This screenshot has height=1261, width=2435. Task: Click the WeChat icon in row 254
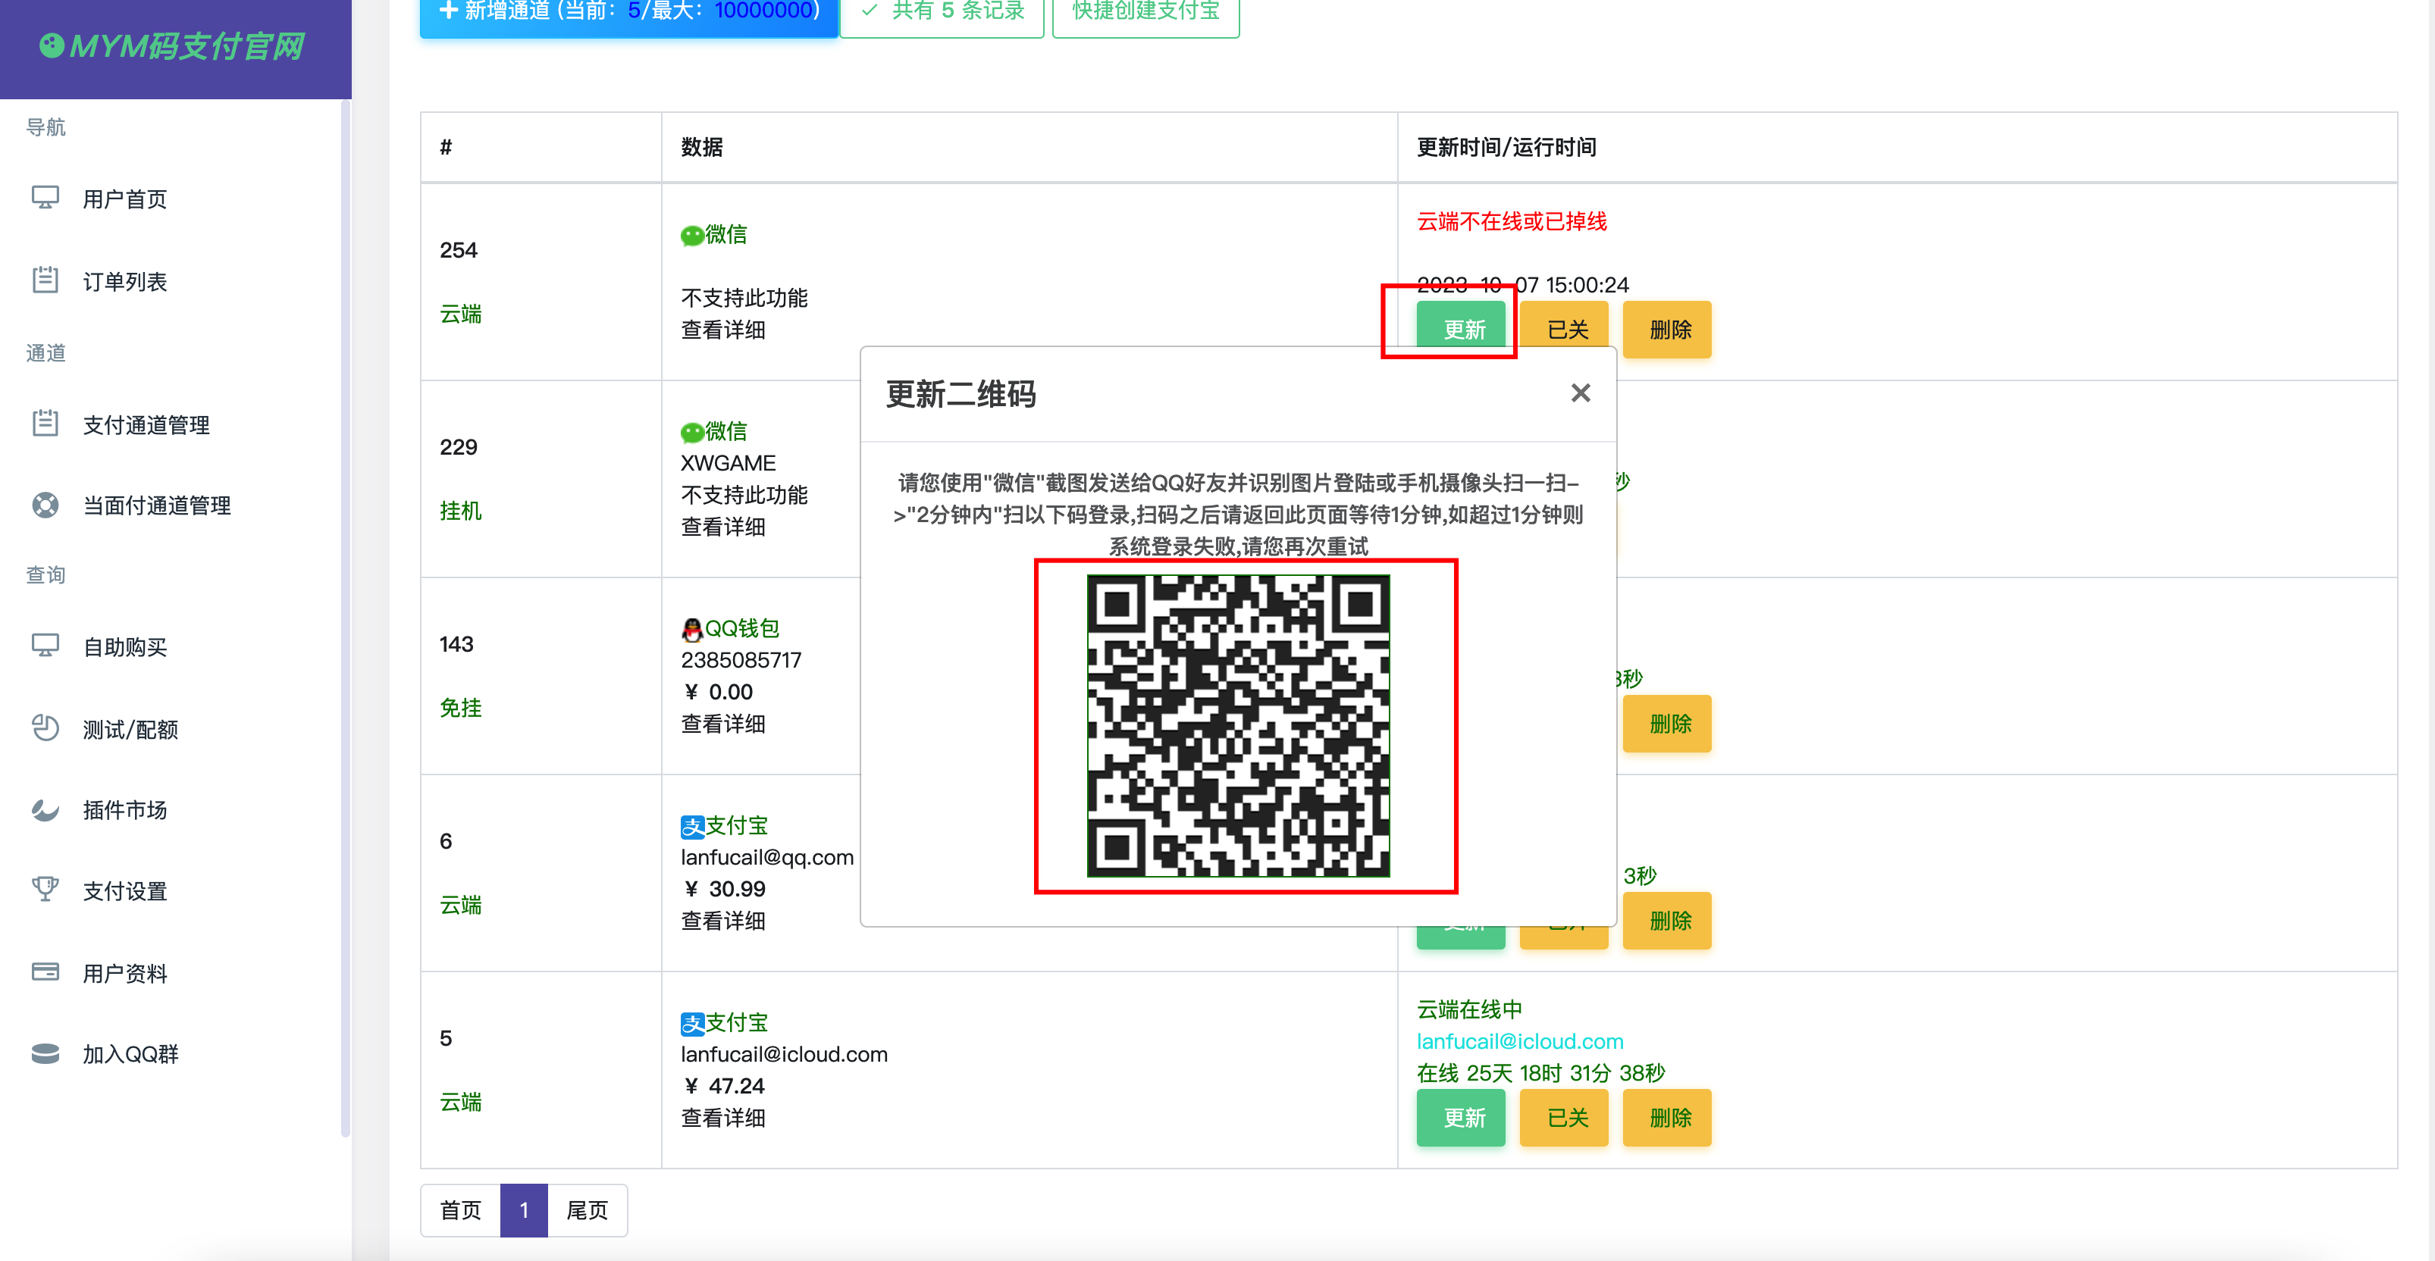(x=692, y=235)
